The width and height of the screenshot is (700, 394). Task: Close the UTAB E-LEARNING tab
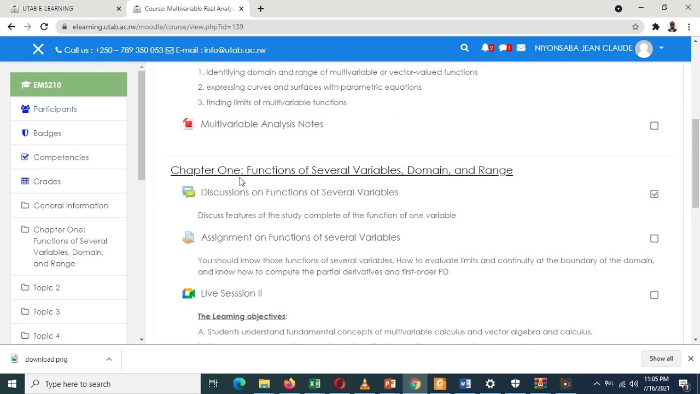tap(119, 9)
